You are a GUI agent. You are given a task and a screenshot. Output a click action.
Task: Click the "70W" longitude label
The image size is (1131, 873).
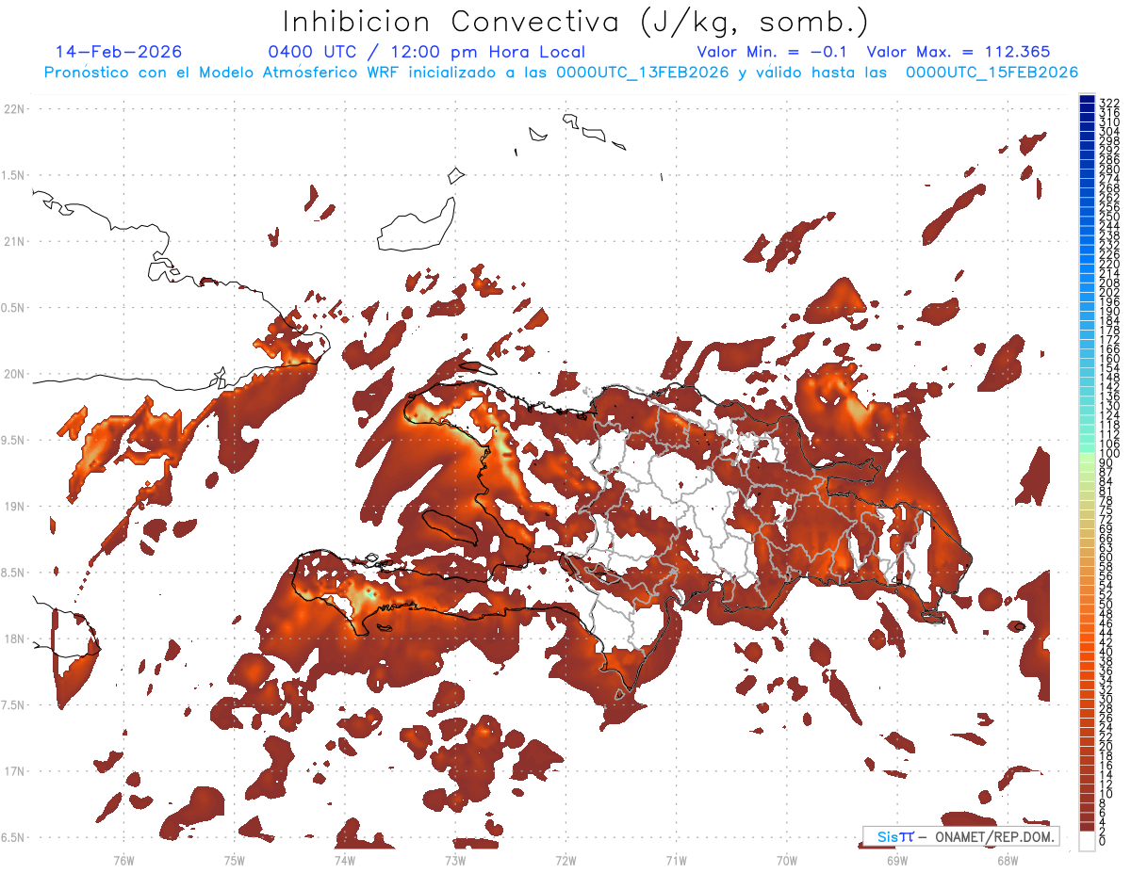click(x=787, y=860)
